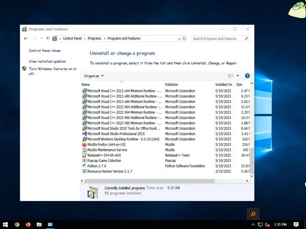Click the Visual Studio Professional 2015 icon
The image size is (306, 229).
84,134
